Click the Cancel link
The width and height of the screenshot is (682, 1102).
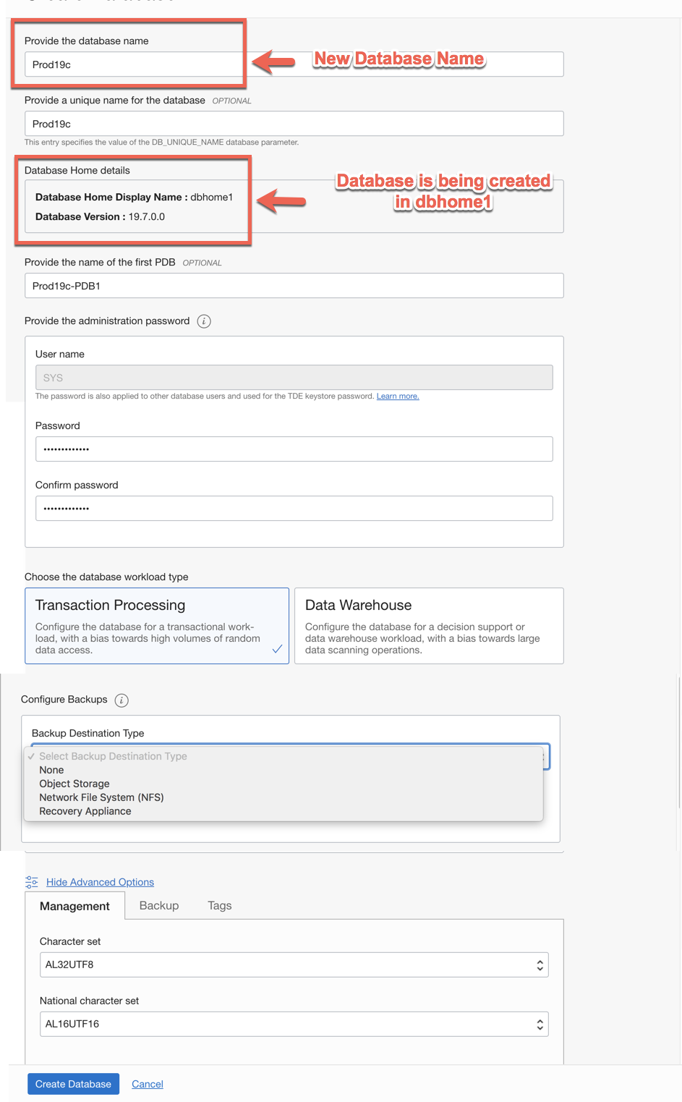(148, 1084)
